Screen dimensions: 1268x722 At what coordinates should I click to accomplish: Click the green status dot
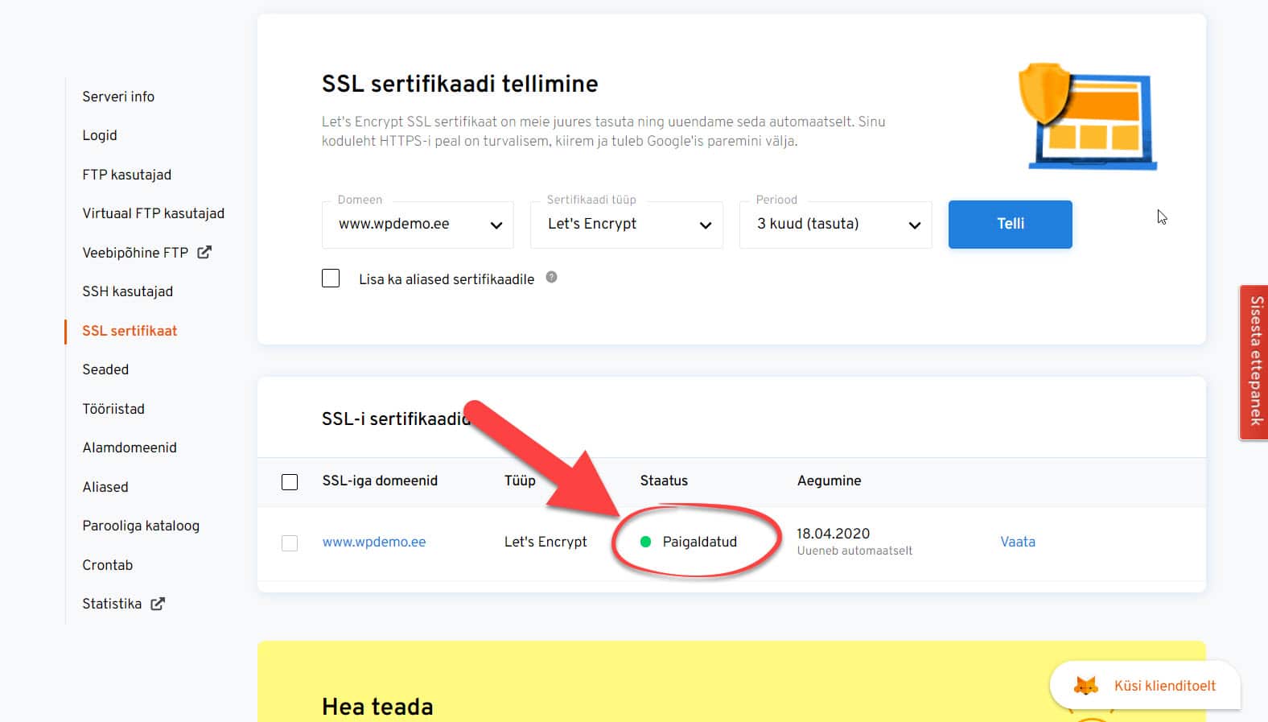coord(645,542)
